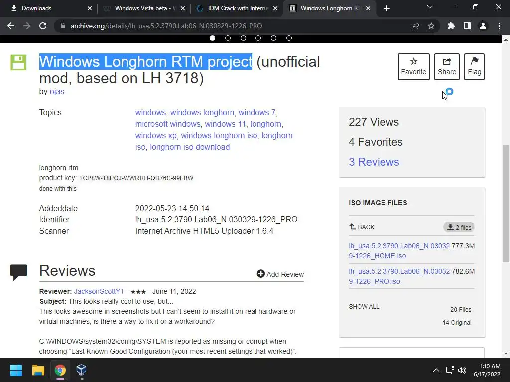Open the Chrome three-dot menu

click(x=499, y=26)
